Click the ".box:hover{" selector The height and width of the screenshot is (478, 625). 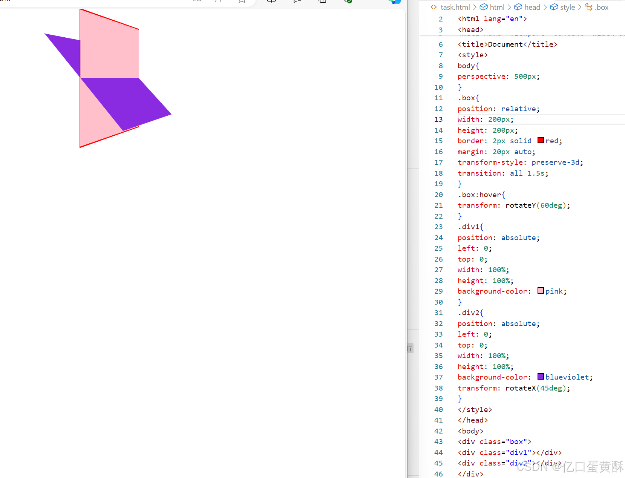click(x=481, y=195)
